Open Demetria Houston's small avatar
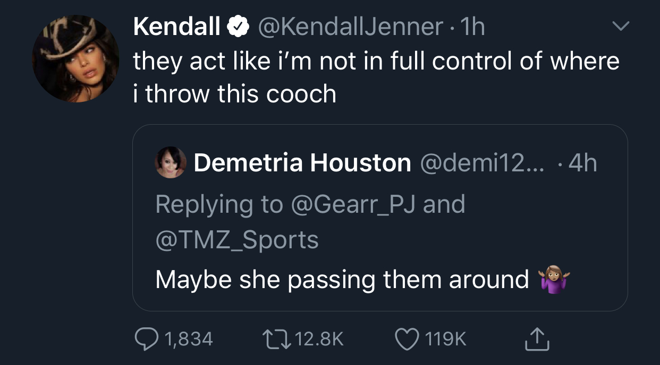Viewport: 660px width, 365px height. tap(171, 162)
